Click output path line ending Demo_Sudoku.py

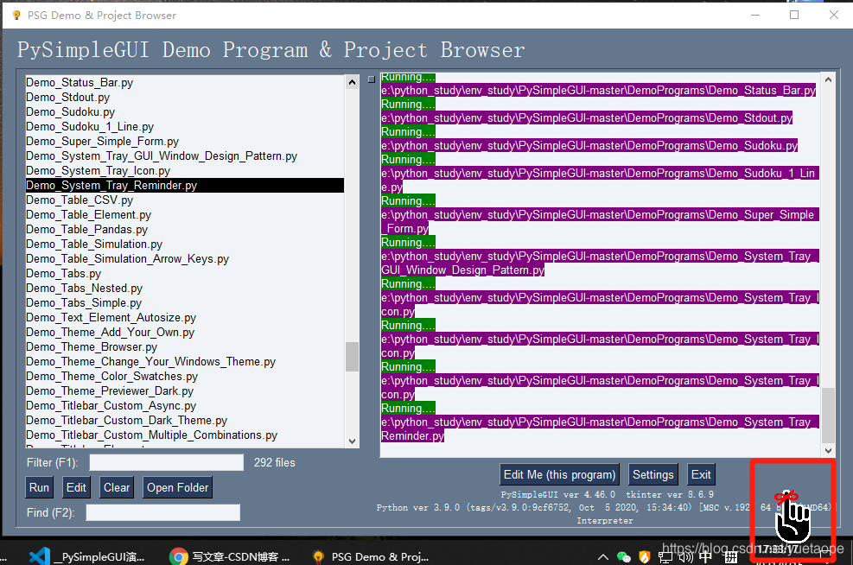(589, 146)
